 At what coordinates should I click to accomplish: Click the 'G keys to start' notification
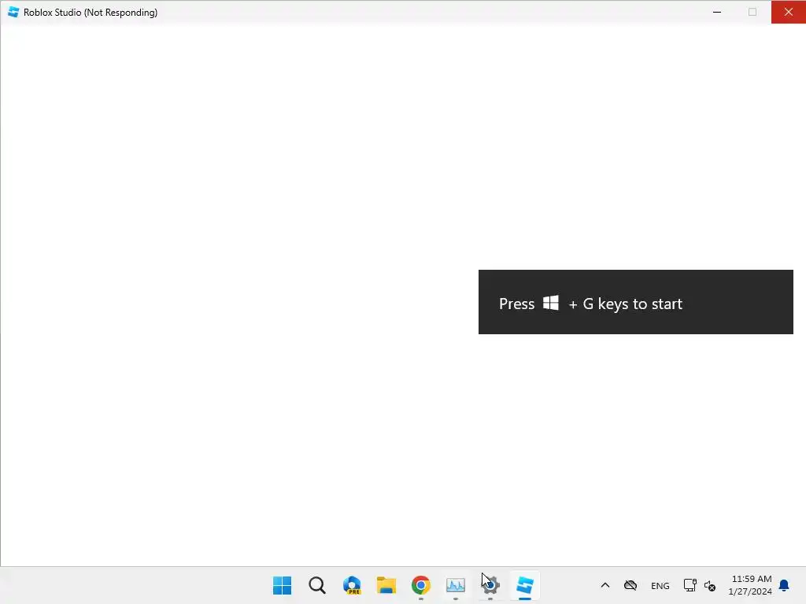click(636, 302)
